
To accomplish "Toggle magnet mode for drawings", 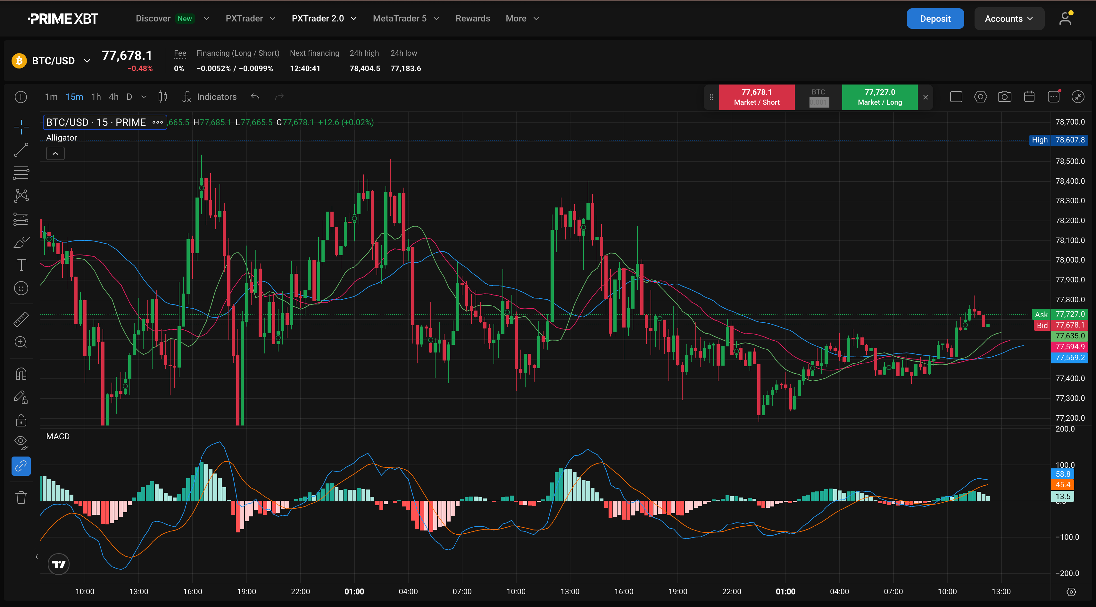I will click(21, 374).
